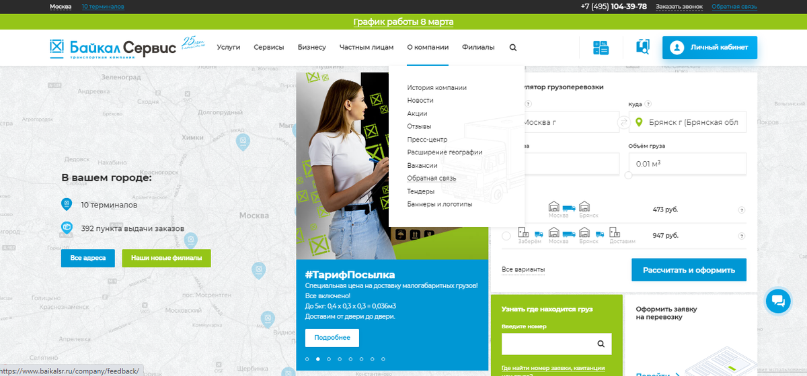This screenshot has width=807, height=376.
Task: Click the magnifier icon in the cargo number field
Action: pyautogui.click(x=601, y=344)
